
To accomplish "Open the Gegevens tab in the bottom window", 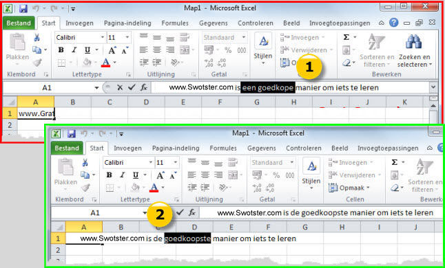I will (262, 148).
